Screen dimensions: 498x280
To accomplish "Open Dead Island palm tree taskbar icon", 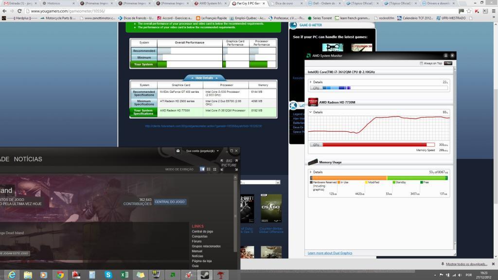I will [221, 275].
